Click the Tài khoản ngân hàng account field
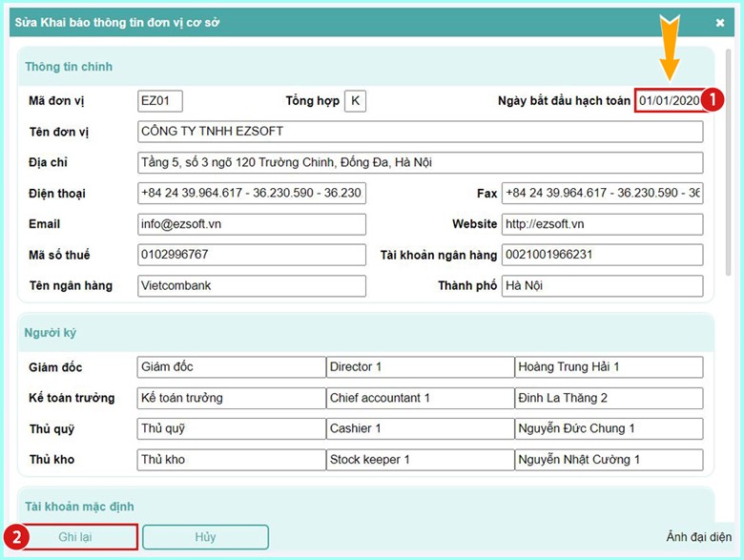Viewport: 744px width, 560px height. tap(602, 255)
